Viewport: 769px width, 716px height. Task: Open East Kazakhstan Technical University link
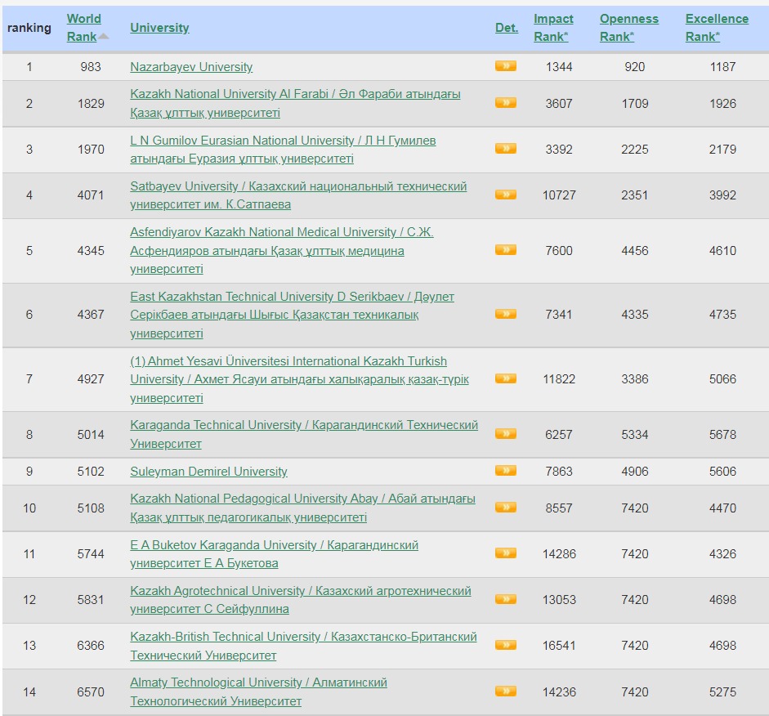(x=292, y=297)
